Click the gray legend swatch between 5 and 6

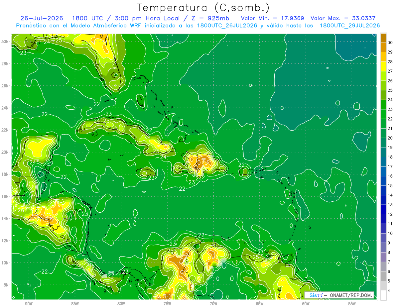click(x=383, y=276)
